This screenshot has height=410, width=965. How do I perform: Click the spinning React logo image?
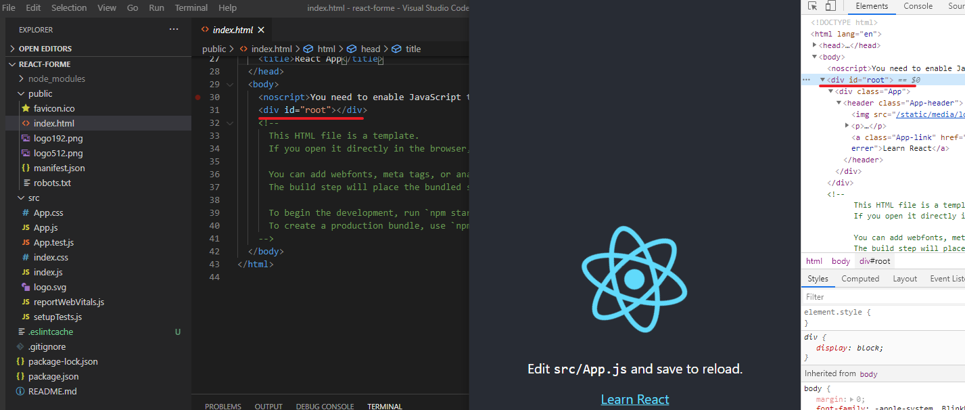(x=634, y=279)
